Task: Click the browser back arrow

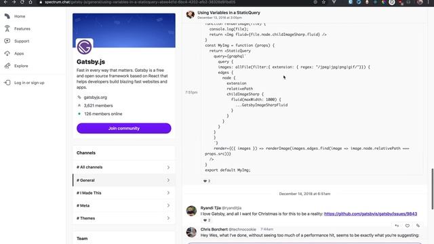Action: click(5, 2)
